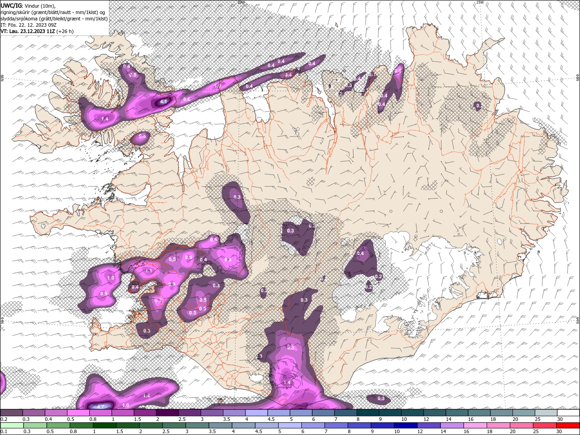Click the darkest purple swatch after 2 in upper legend
580x435 pixels.
pos(167,413)
